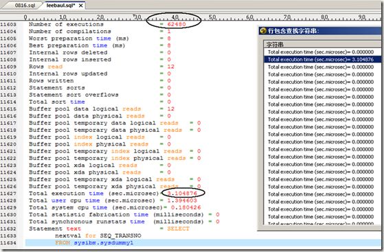Viewport: 384px width, 252px height.
Task: Click line number 11609 in the gutter
Action: 8,67
